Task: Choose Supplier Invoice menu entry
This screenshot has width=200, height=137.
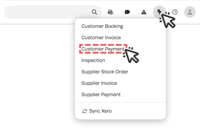Action: 99,83
